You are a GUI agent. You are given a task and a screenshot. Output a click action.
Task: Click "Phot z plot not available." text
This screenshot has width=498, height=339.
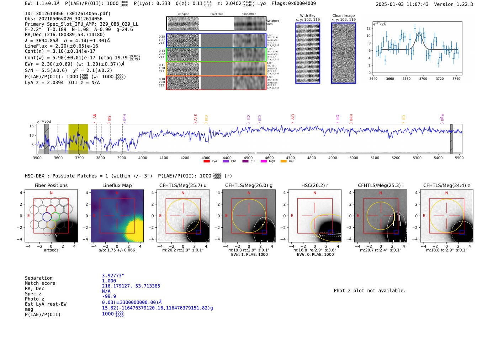370,291
